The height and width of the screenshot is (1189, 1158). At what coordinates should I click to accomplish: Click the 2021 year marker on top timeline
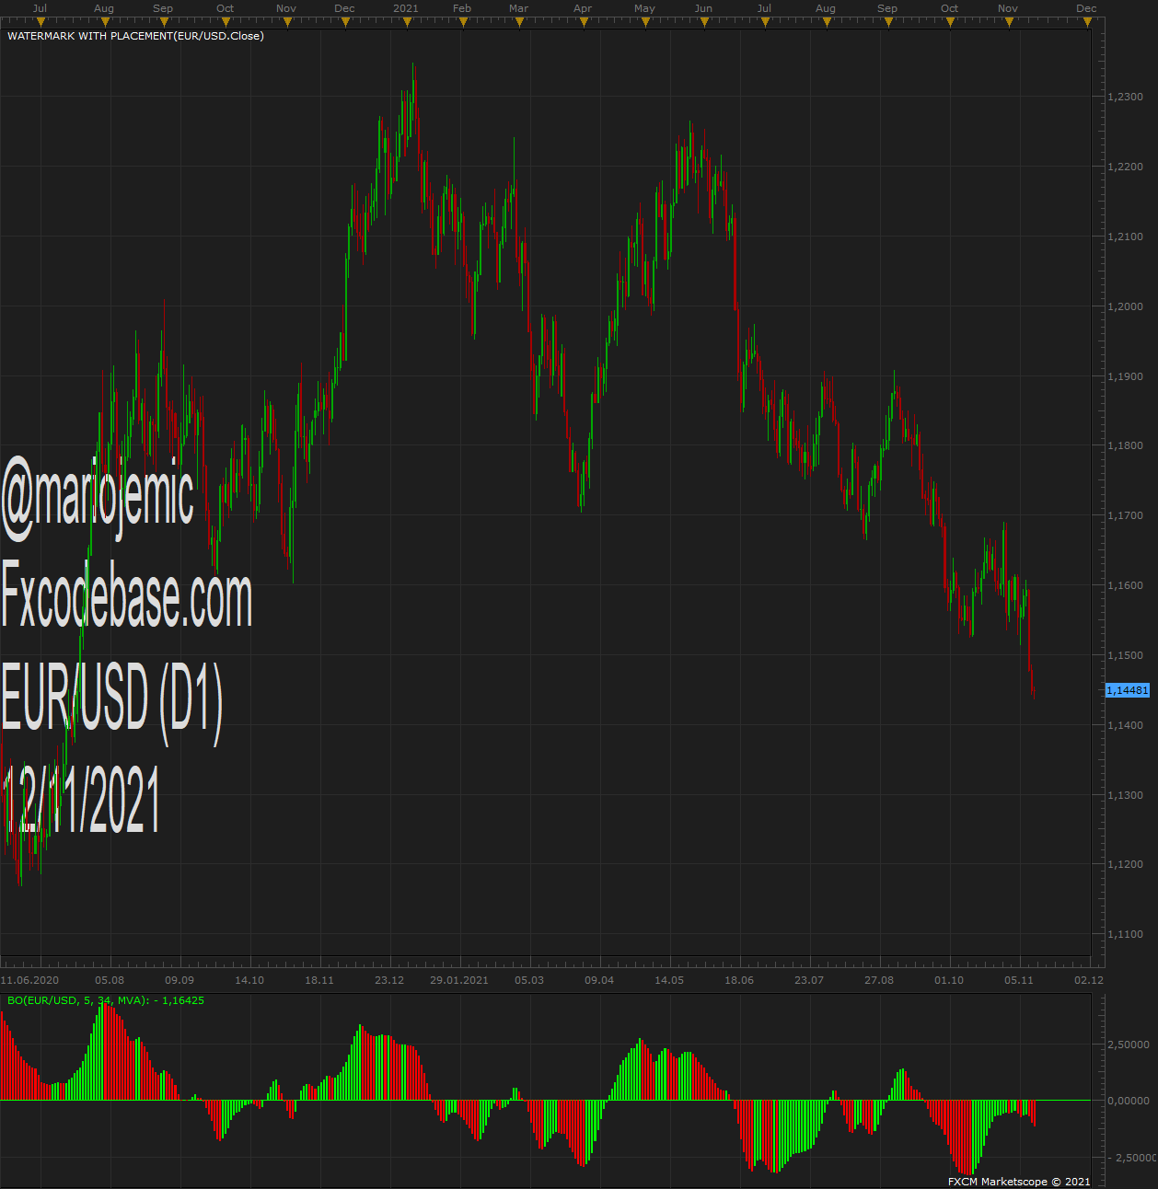click(405, 8)
